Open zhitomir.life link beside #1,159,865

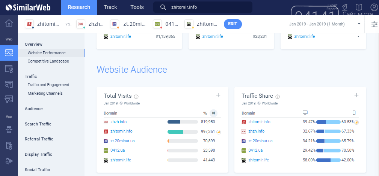pos(121,37)
